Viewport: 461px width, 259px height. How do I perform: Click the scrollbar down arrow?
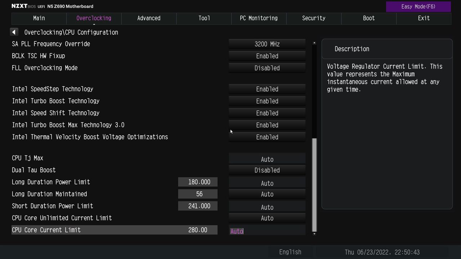coord(314,234)
